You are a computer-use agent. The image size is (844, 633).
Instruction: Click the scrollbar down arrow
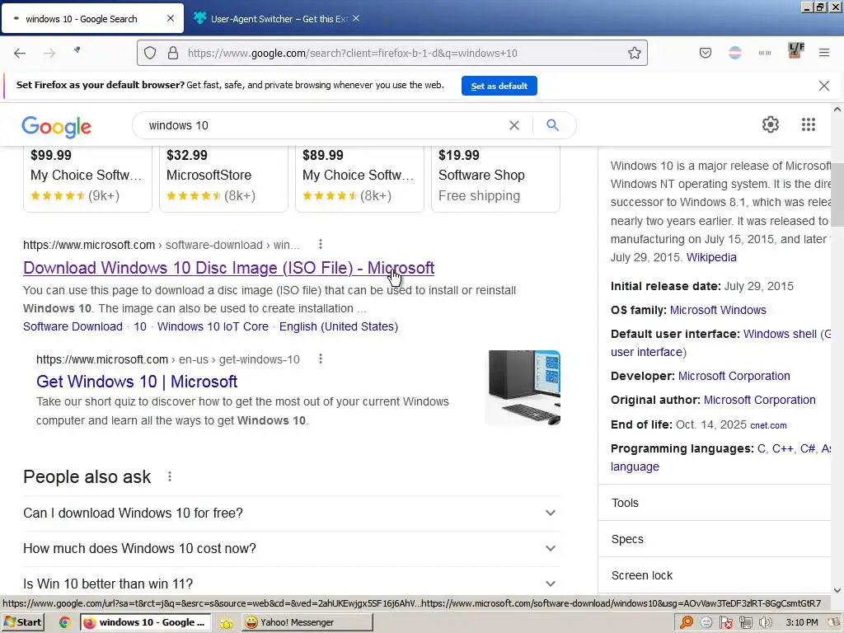[837, 590]
